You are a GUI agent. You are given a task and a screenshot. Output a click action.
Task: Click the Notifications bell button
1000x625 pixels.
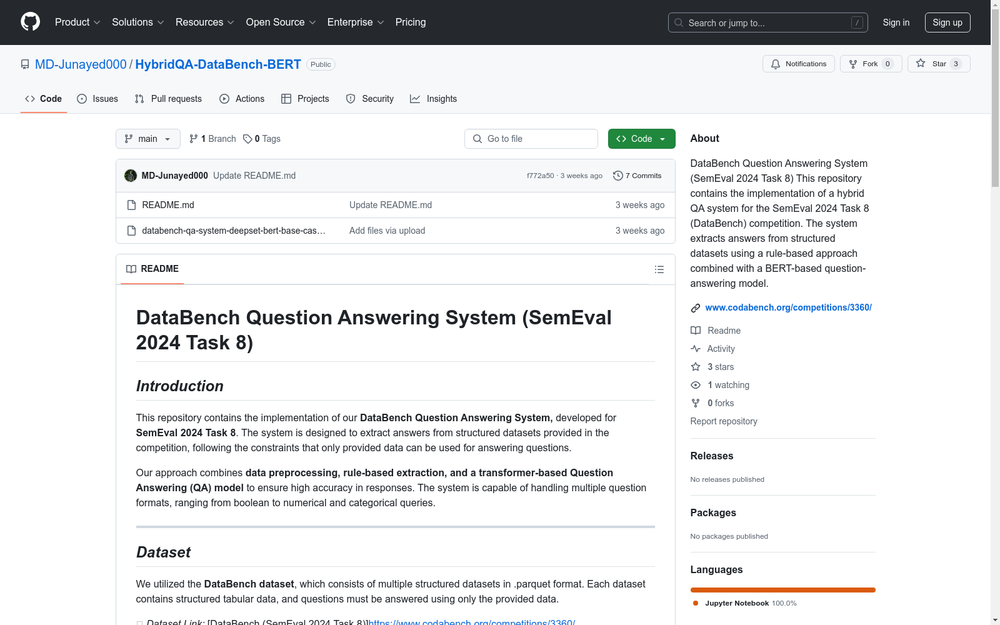point(799,64)
